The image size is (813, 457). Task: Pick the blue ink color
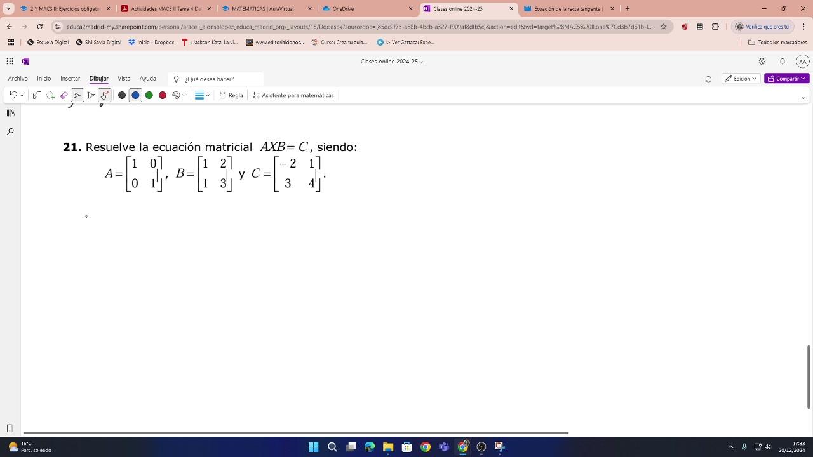[x=135, y=95]
